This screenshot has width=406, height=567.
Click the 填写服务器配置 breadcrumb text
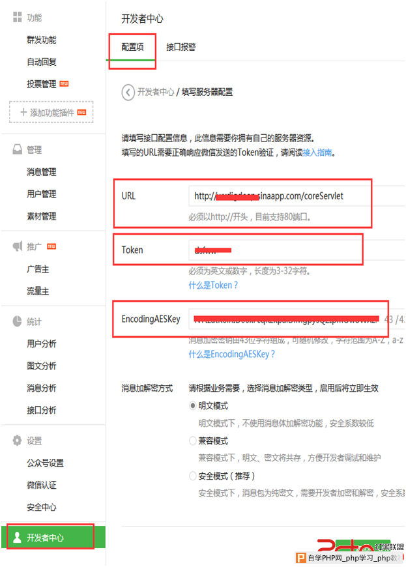[207, 92]
